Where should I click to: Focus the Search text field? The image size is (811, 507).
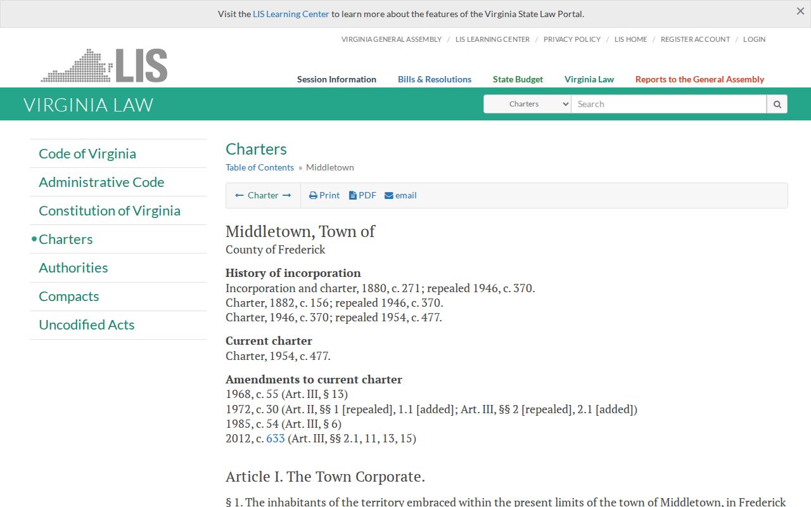(668, 104)
